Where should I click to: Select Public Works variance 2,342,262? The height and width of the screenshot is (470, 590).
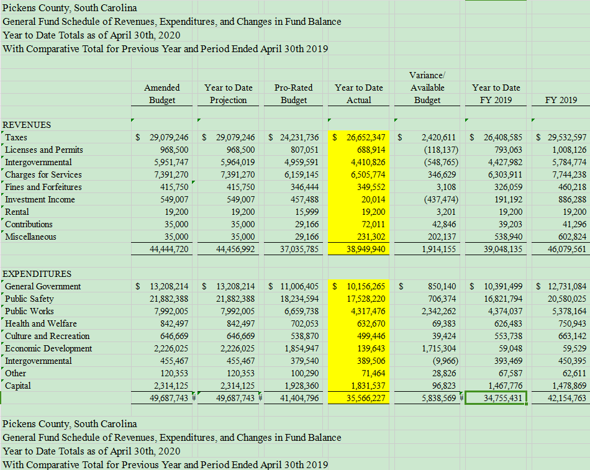coord(438,311)
